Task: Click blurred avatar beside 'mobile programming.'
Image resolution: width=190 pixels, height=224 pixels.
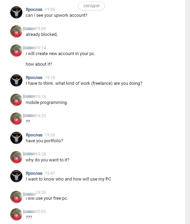Action: coord(16,100)
